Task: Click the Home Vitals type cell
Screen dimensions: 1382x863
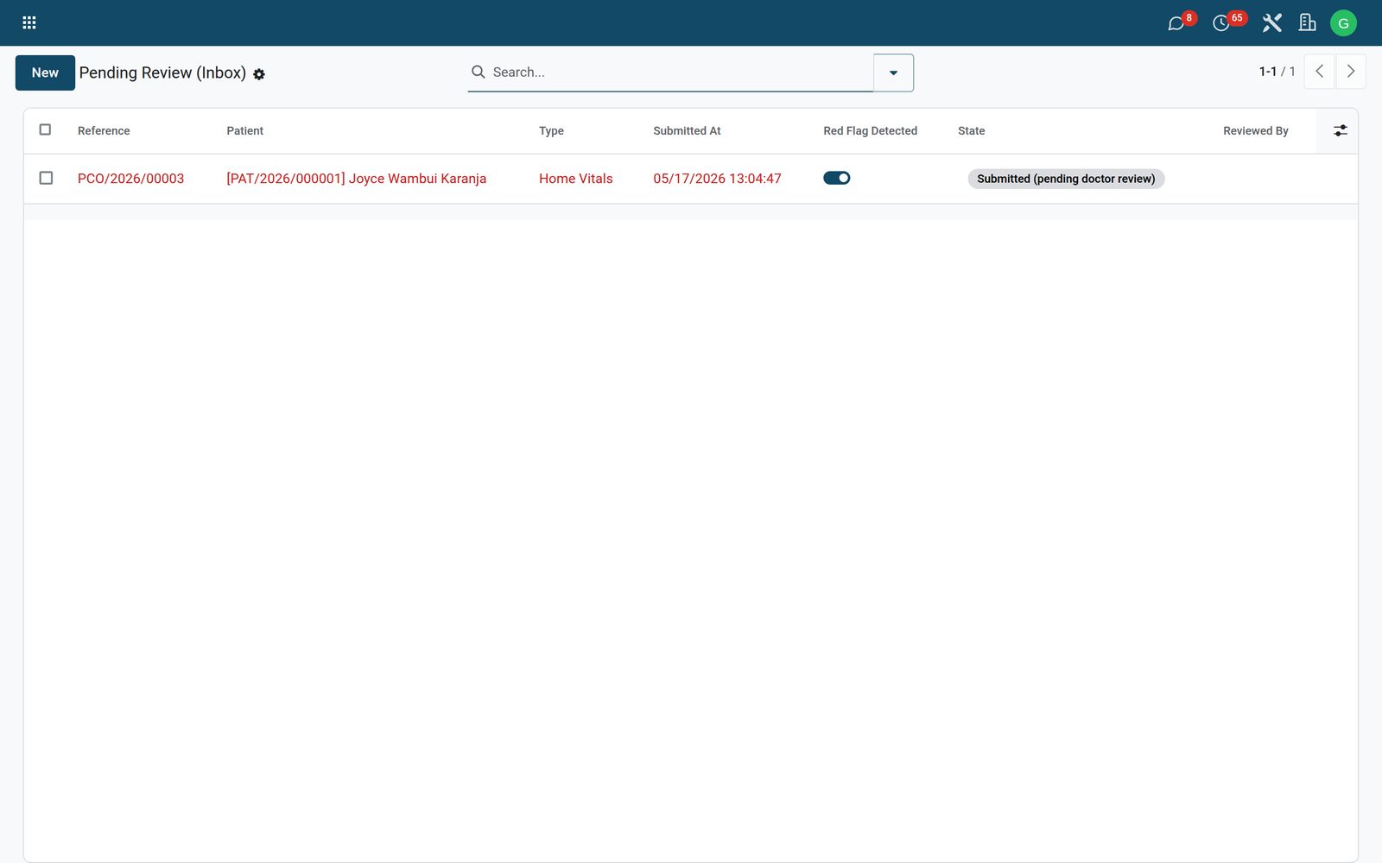Action: (575, 179)
